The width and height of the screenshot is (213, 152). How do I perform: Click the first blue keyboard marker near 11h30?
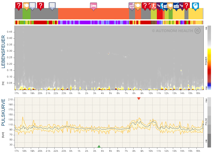click(x=165, y=6)
